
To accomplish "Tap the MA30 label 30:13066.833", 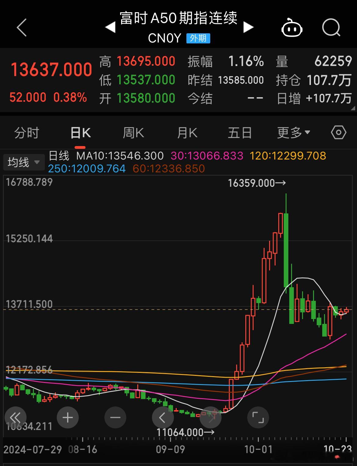I will pyautogui.click(x=207, y=156).
